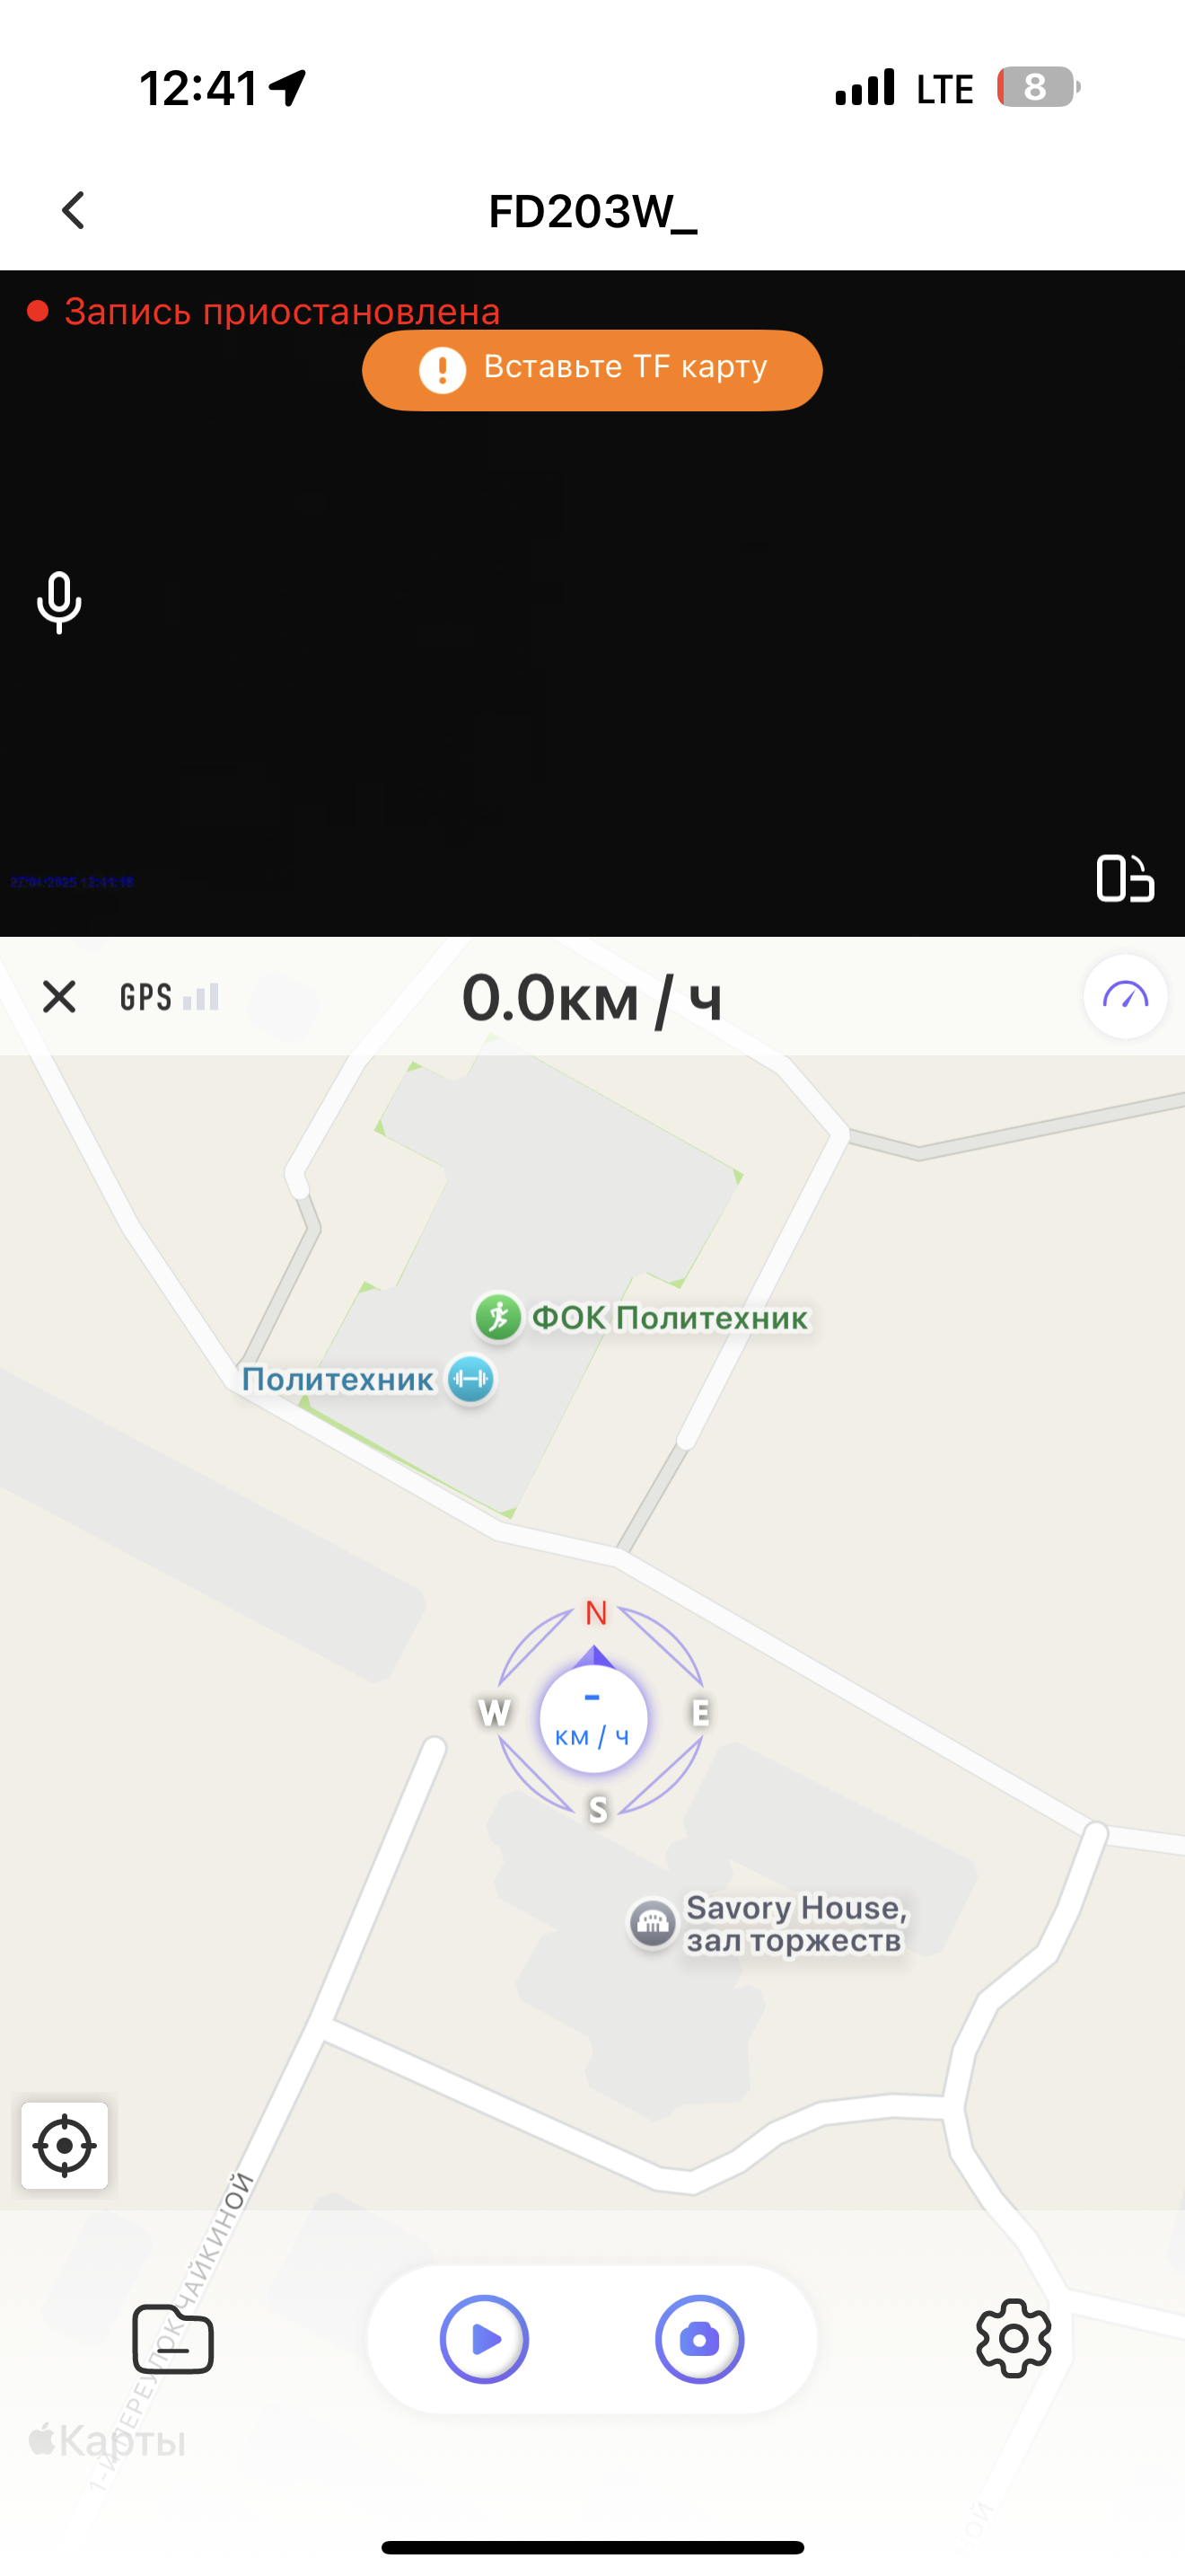Recenter map on current location
Image resolution: width=1185 pixels, height=2576 pixels.
coord(65,2145)
